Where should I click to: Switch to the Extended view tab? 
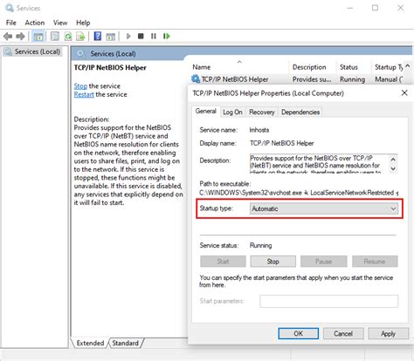tap(90, 343)
